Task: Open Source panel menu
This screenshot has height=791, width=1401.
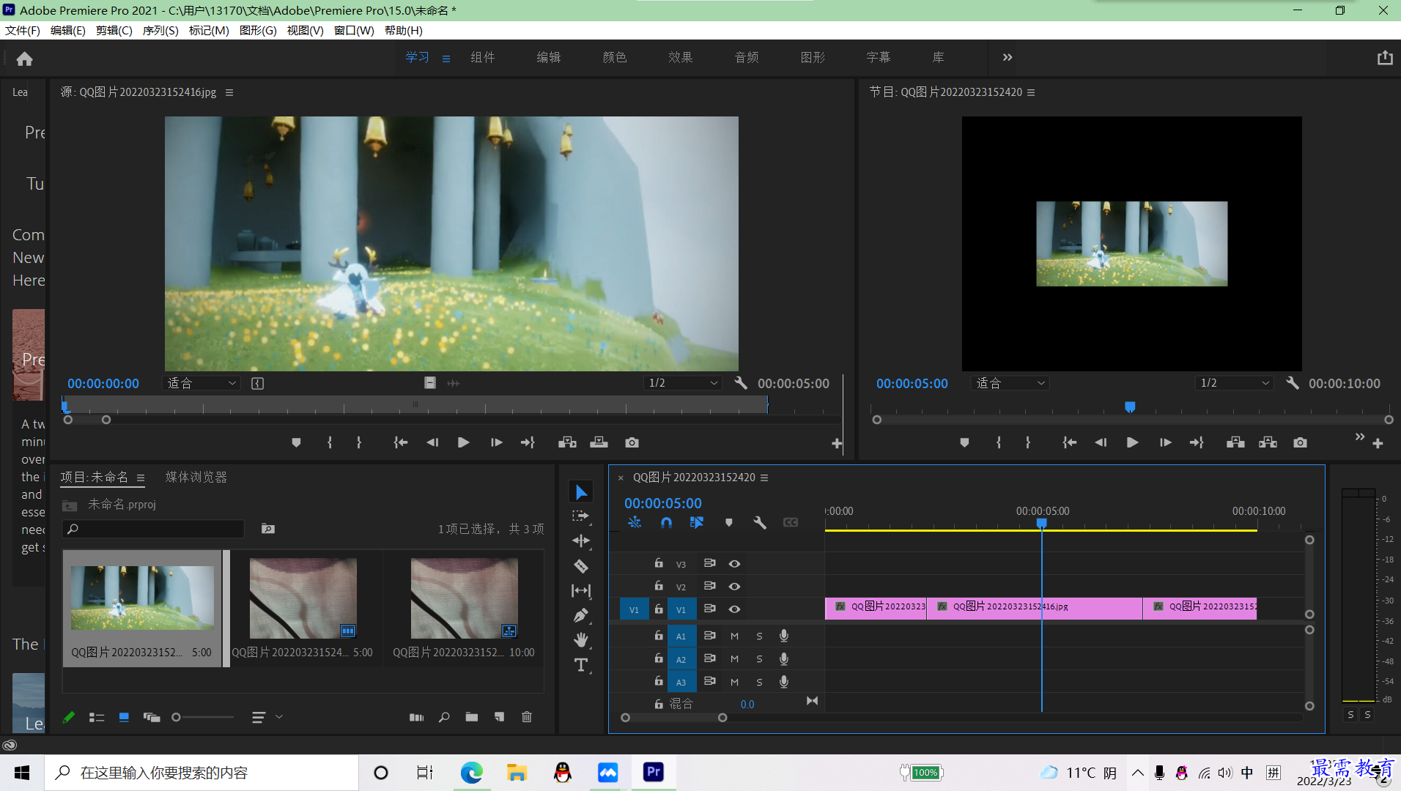Action: point(229,92)
